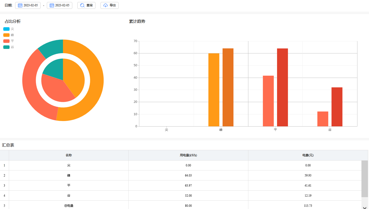Click the 用电量(kWh) column header
The width and height of the screenshot is (369, 209).
click(x=188, y=155)
